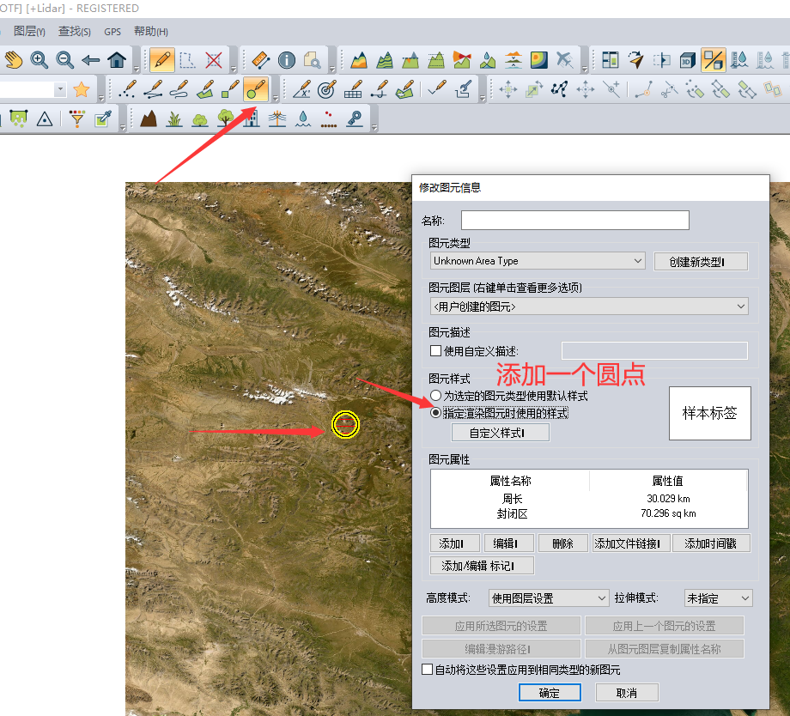
Task: Select the Pan (hand) tool
Action: 13,60
